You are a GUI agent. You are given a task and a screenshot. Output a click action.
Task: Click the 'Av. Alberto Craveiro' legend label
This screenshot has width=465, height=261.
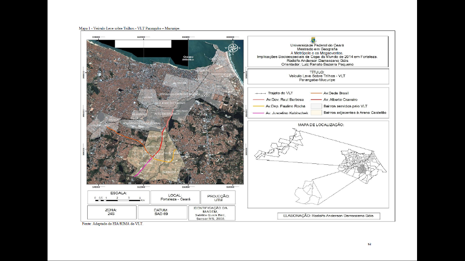point(341,100)
